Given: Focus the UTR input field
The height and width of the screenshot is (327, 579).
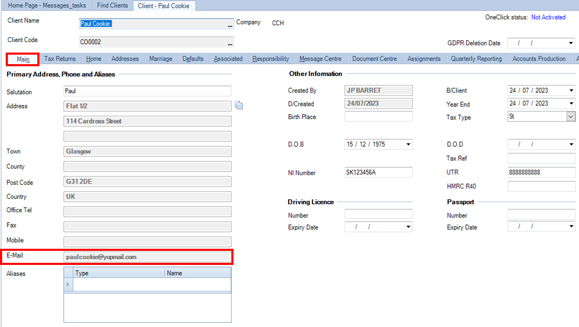Looking at the screenshot, I should coord(542,172).
